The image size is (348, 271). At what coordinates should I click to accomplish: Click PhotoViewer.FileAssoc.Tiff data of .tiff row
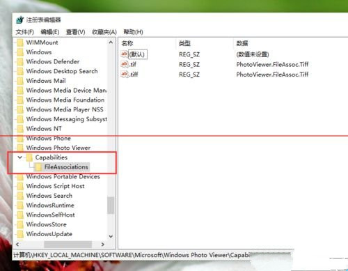272,75
